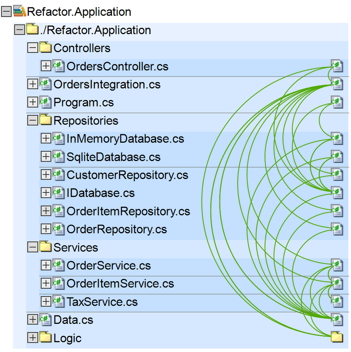
Task: Select the Repositories label
Action: 86,121
